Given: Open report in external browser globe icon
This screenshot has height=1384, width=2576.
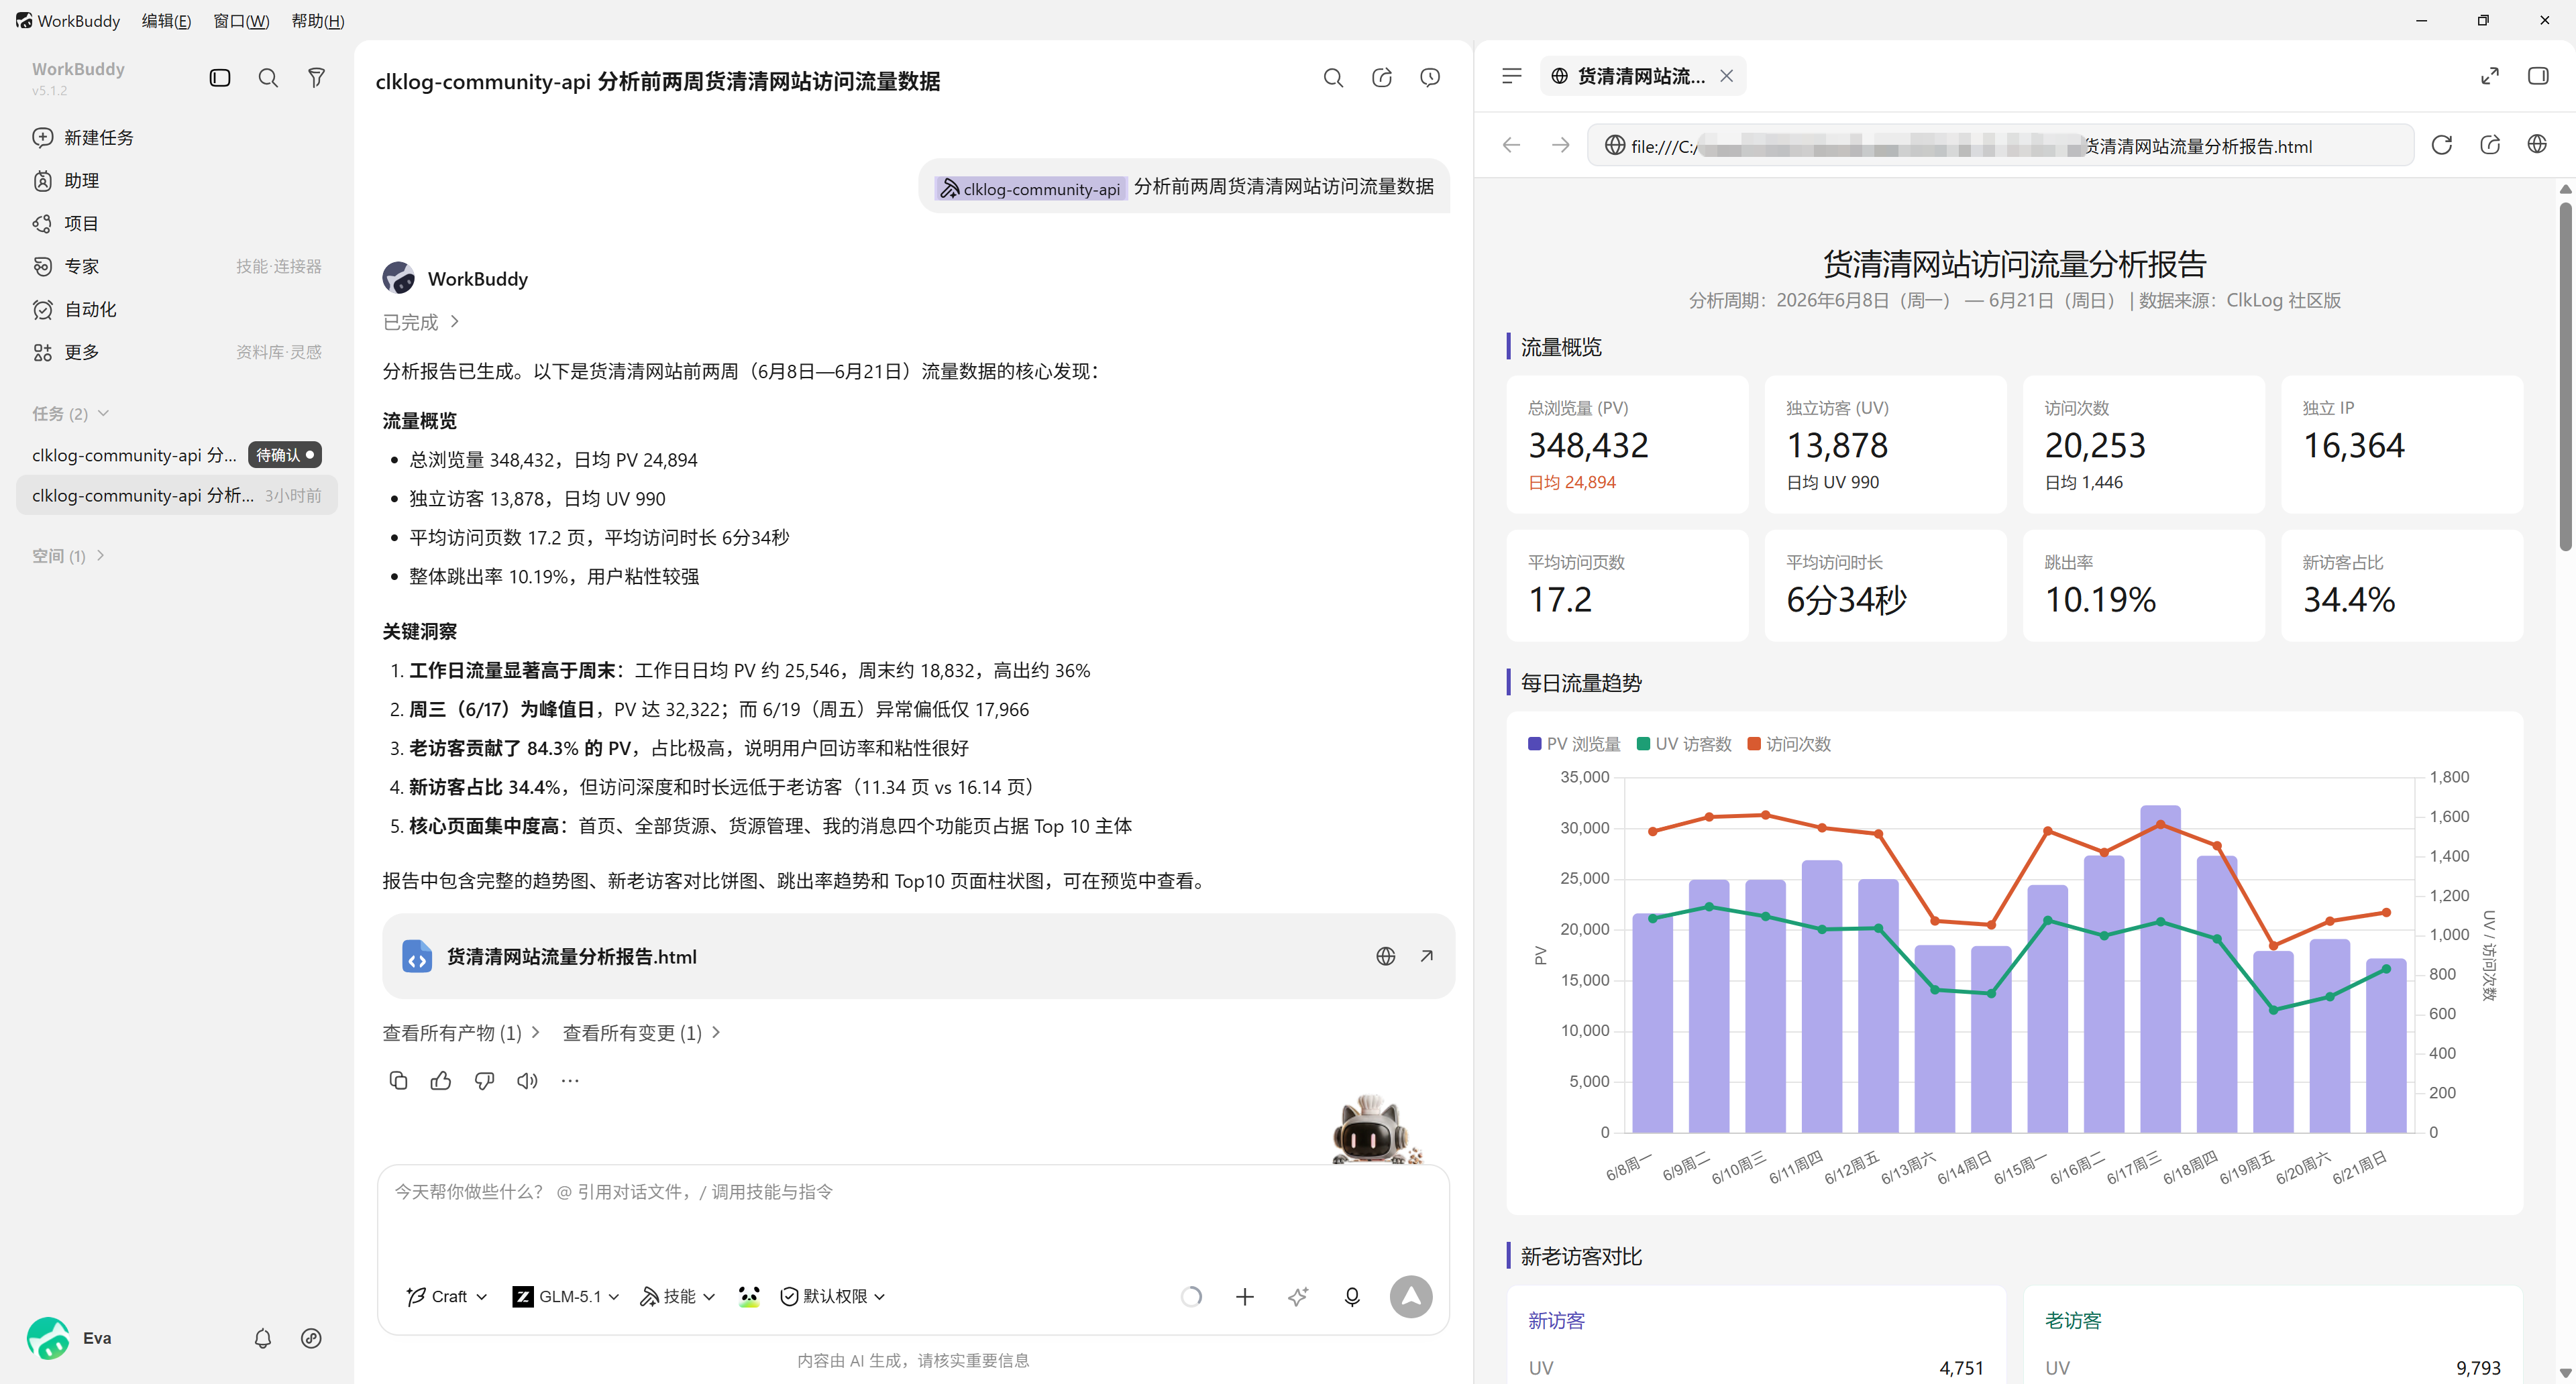Looking at the screenshot, I should pos(2537,145).
